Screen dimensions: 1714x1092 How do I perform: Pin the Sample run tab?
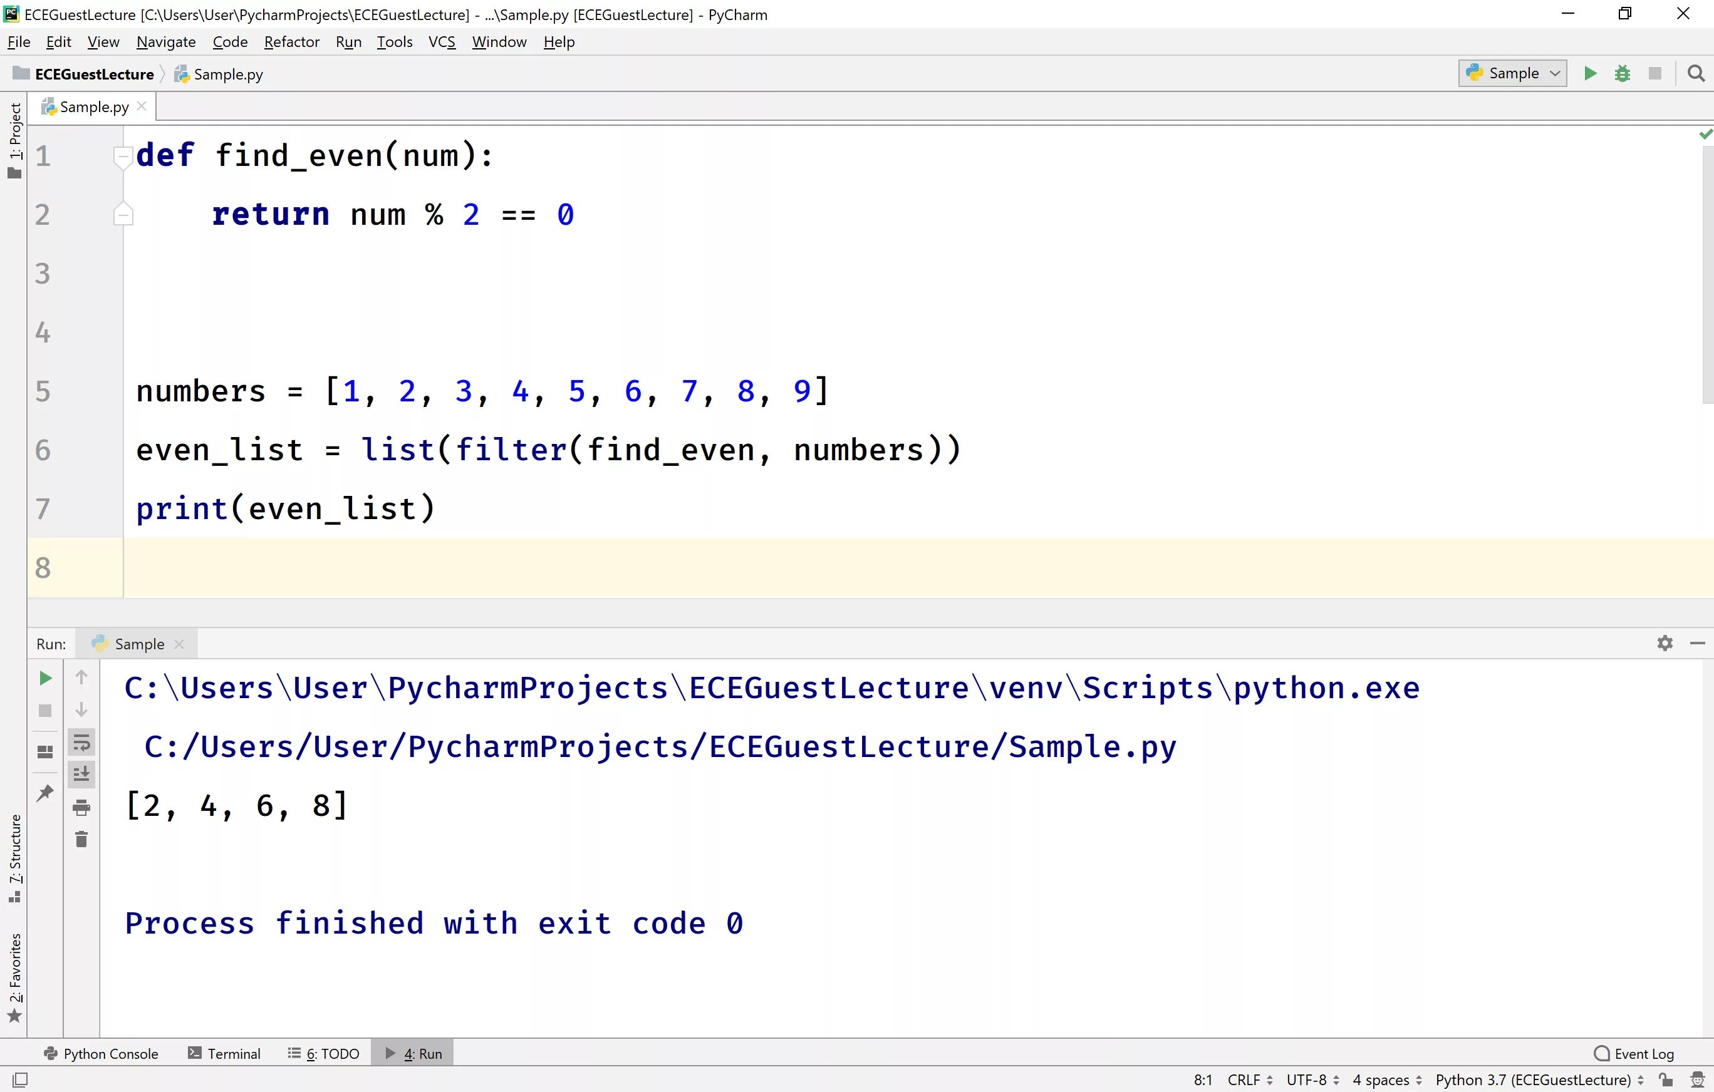[45, 792]
